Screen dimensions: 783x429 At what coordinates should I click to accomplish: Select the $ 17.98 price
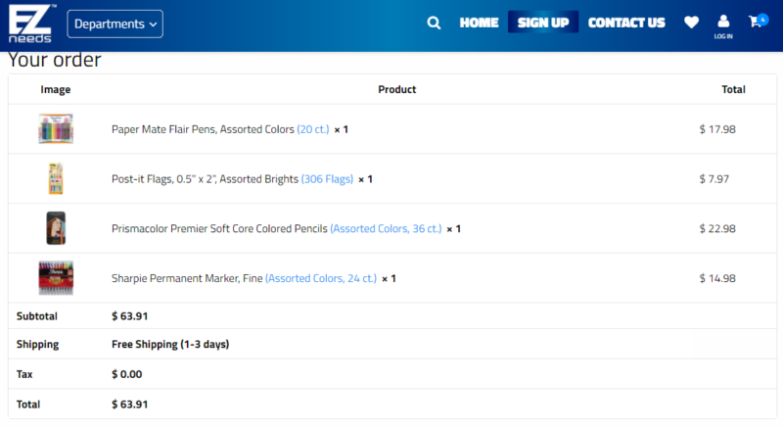tap(717, 129)
